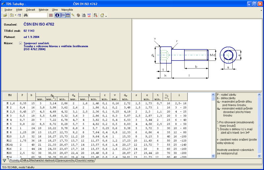The width and height of the screenshot is (264, 170).
Task: Open the Nápověda menu
Action: pyautogui.click(x=67, y=10)
